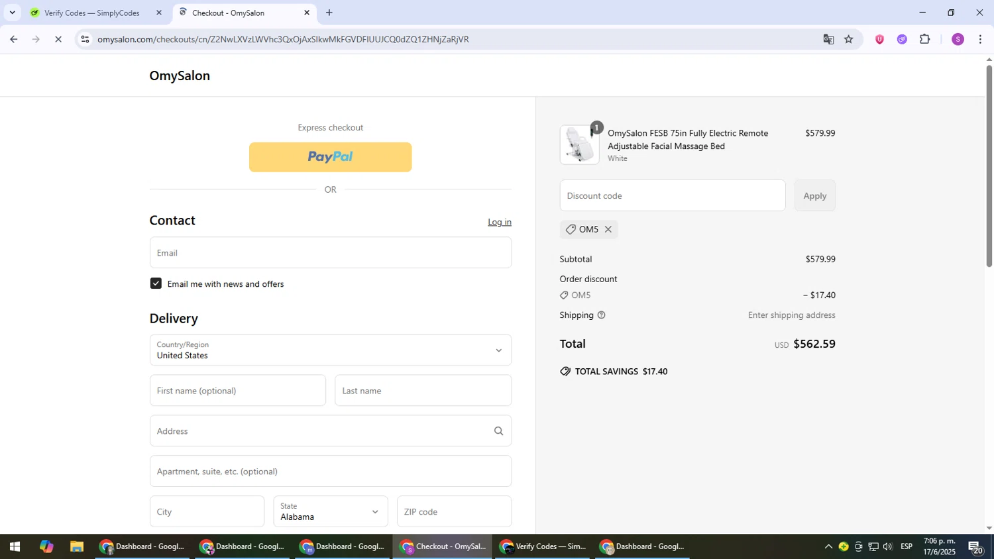Viewport: 994px width, 559px height.
Task: Click the Log in link
Action: click(500, 222)
